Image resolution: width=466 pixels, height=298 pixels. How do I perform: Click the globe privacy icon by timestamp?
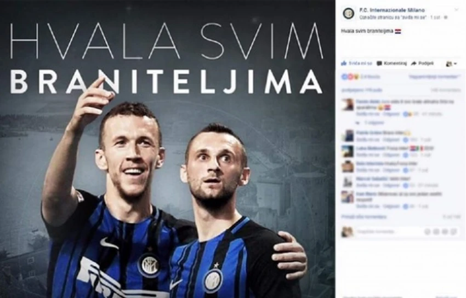tap(446, 18)
